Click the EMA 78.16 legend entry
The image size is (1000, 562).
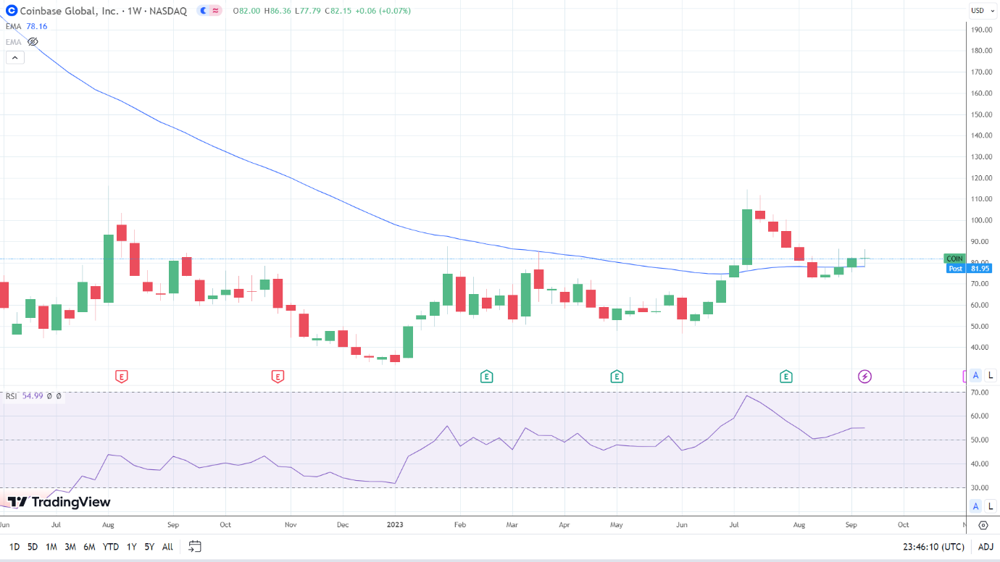pyautogui.click(x=27, y=26)
